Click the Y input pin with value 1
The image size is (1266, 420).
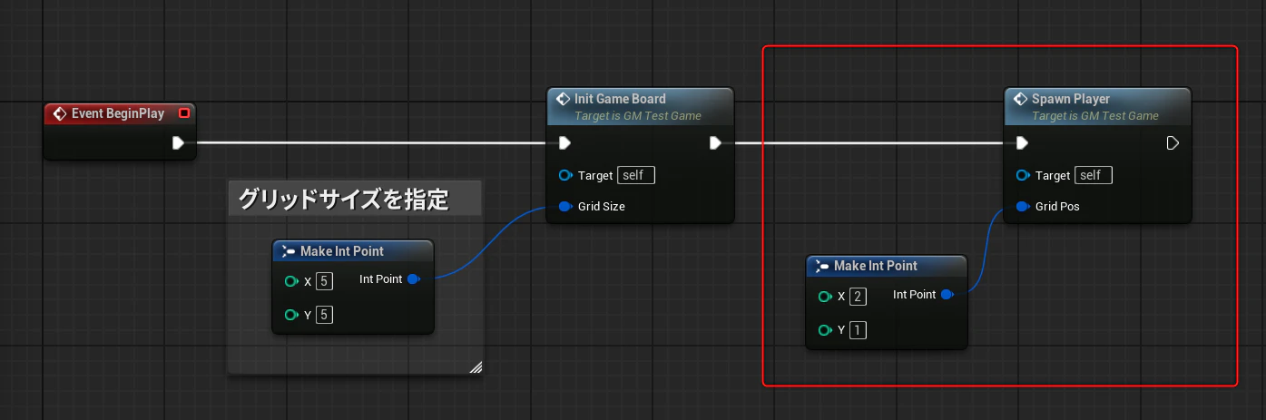(824, 329)
